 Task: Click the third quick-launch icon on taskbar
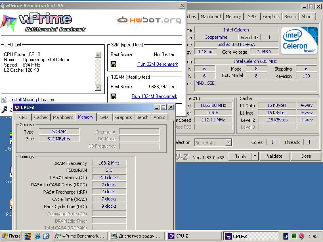coord(46,236)
